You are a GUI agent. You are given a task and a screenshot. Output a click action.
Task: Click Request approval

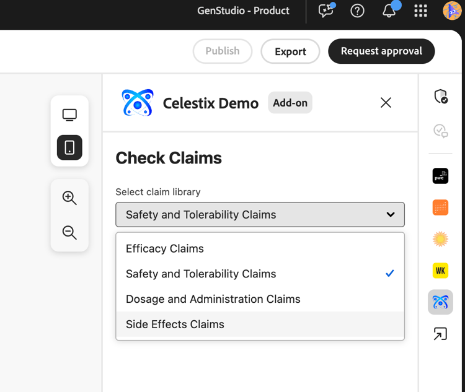(381, 51)
